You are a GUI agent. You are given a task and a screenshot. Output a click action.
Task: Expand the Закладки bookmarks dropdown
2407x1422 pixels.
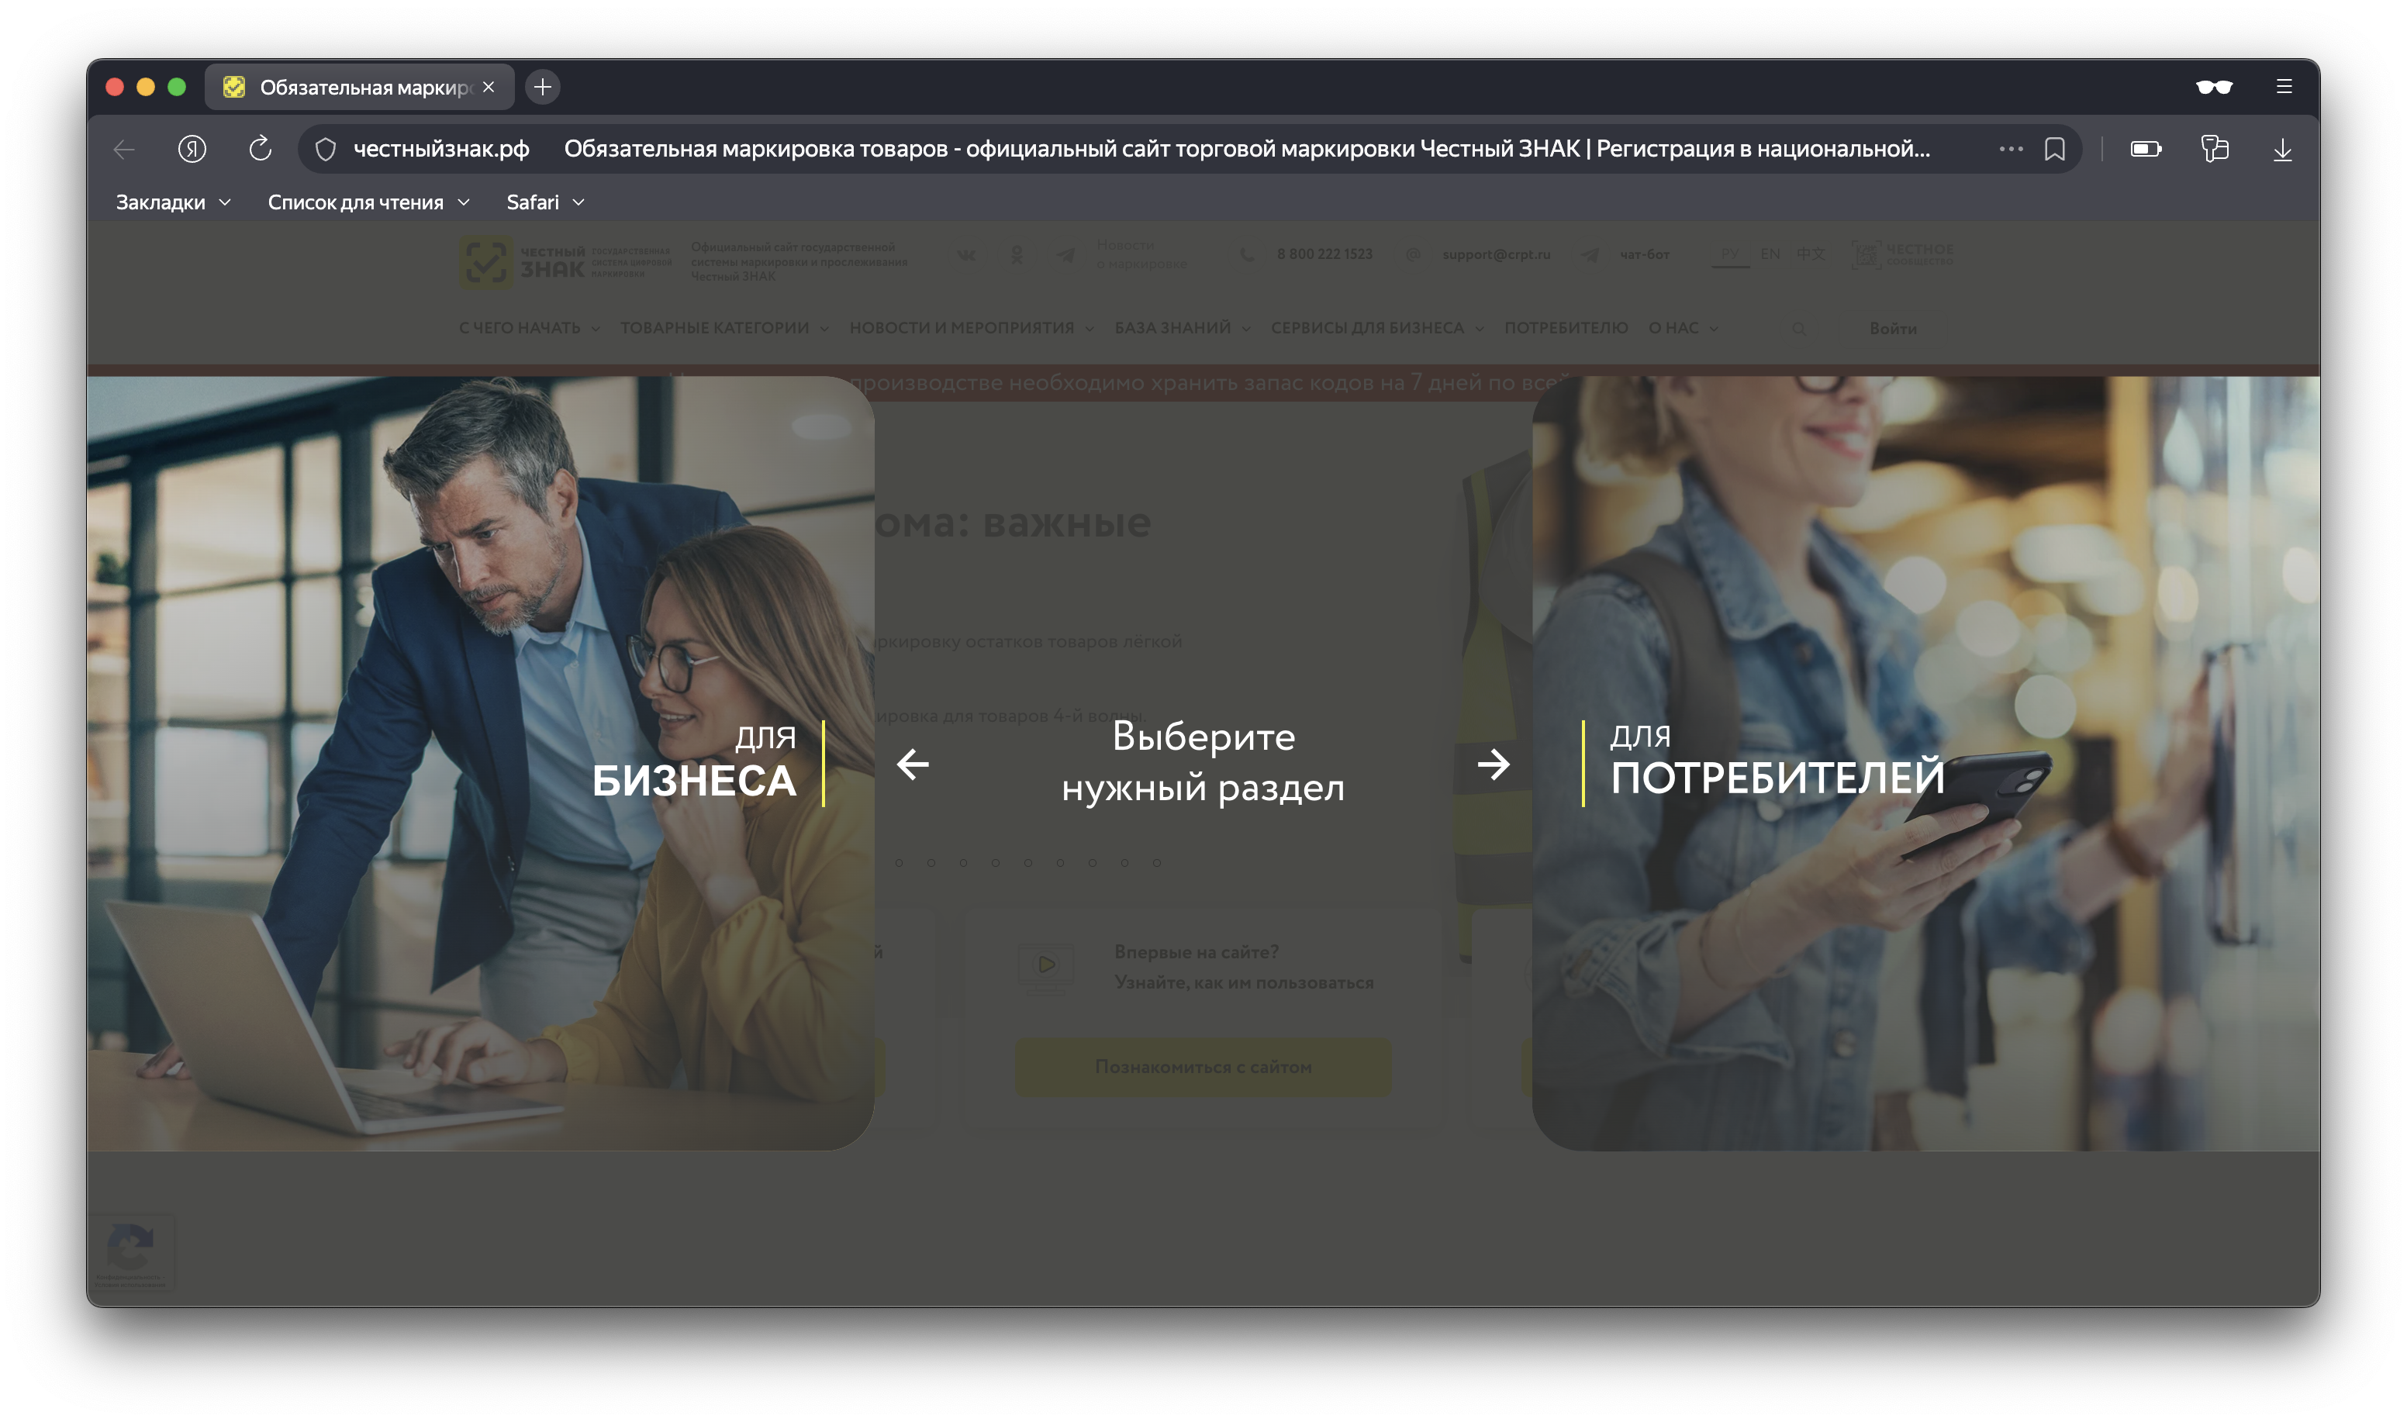(172, 202)
